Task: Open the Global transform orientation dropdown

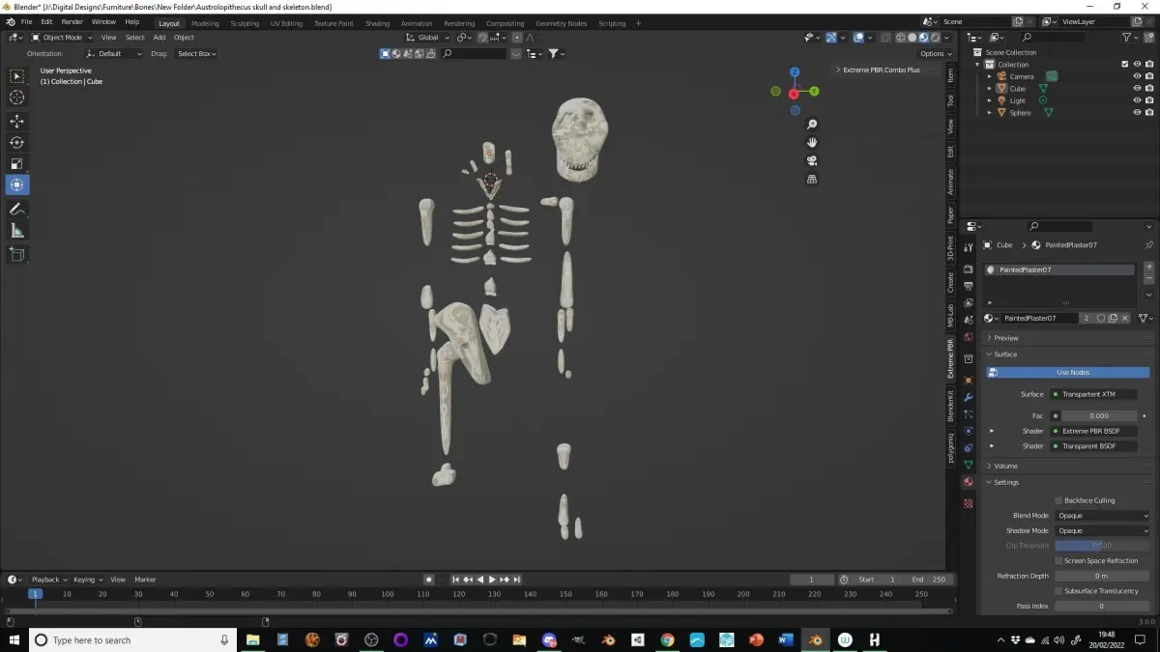Action: [x=427, y=37]
